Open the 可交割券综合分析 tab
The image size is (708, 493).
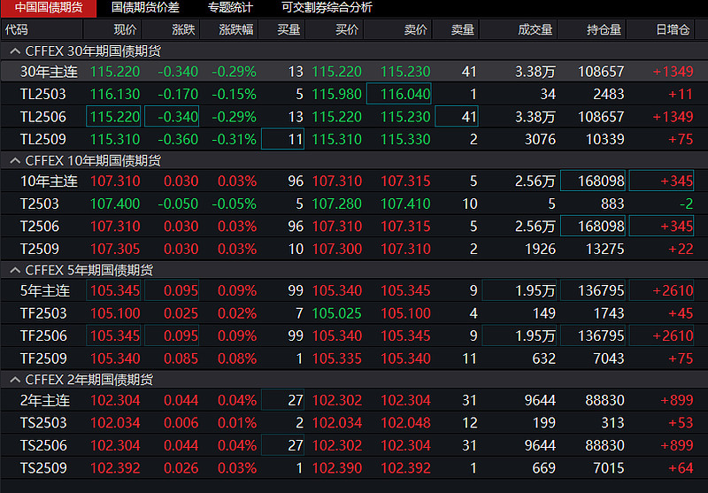click(x=327, y=8)
